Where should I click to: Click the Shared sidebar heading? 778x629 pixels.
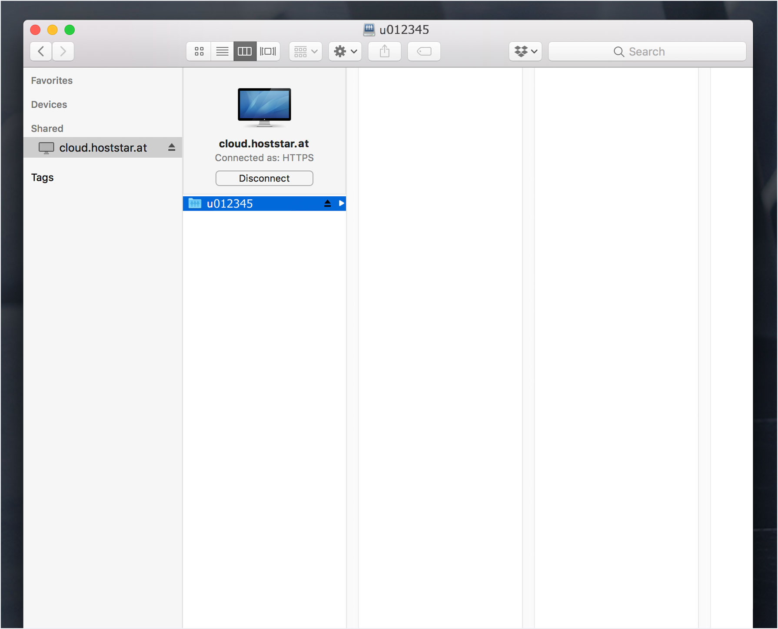pyautogui.click(x=47, y=129)
